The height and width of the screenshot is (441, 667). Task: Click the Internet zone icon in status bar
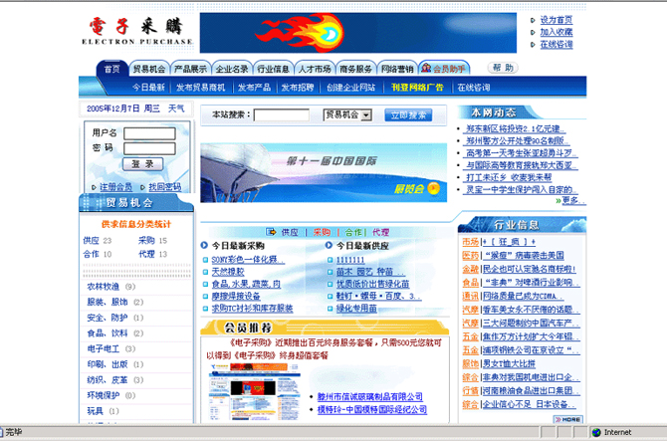click(x=597, y=432)
